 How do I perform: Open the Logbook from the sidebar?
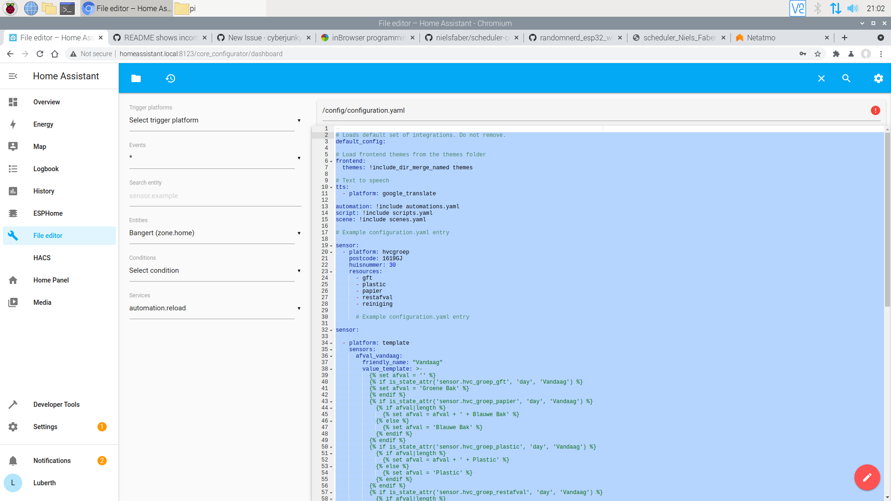pos(46,169)
